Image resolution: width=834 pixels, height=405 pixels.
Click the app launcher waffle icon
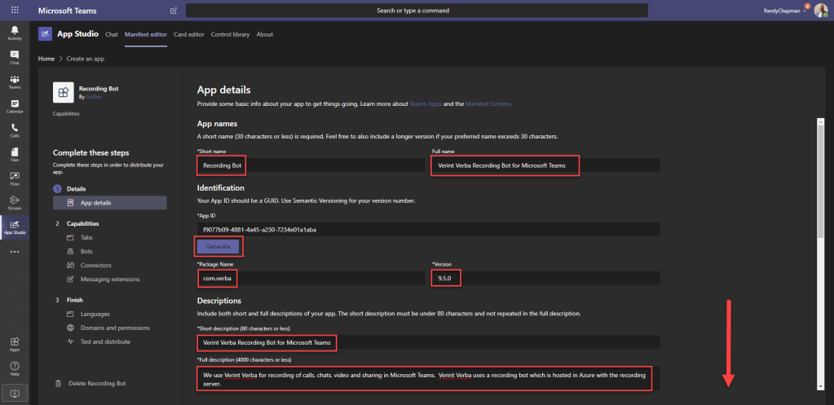tap(15, 10)
